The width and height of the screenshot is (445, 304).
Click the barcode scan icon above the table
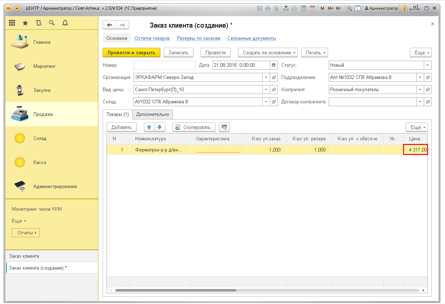click(x=224, y=127)
